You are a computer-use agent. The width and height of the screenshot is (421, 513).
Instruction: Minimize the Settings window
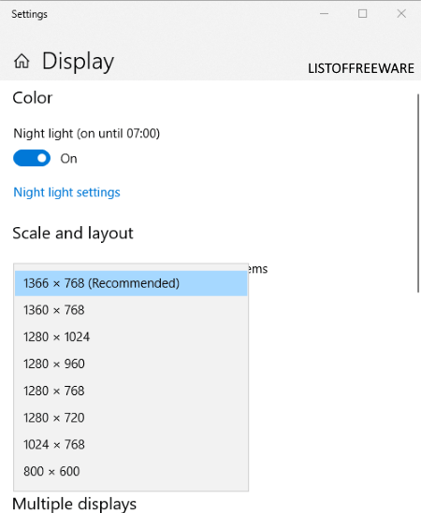(x=324, y=14)
